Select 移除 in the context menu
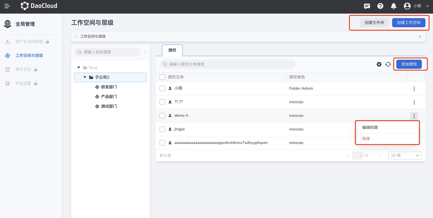 click(x=366, y=139)
